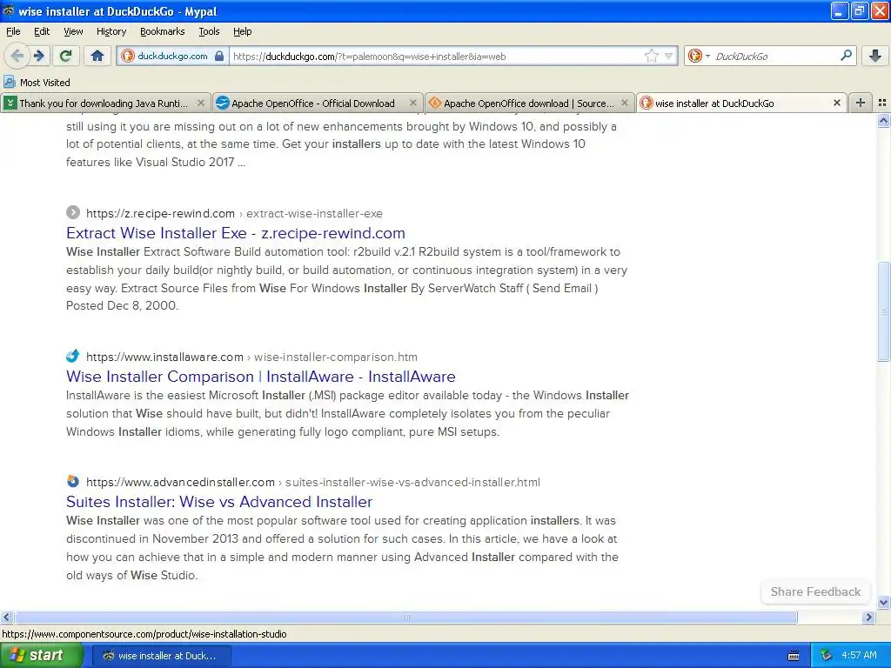
Task: Click the system tray notification icon by clock
Action: click(827, 656)
